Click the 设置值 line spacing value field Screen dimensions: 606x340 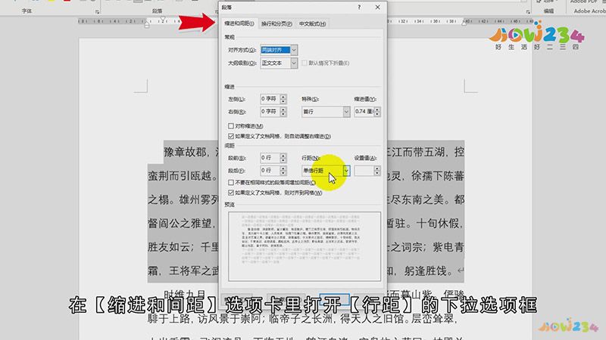(x=364, y=171)
